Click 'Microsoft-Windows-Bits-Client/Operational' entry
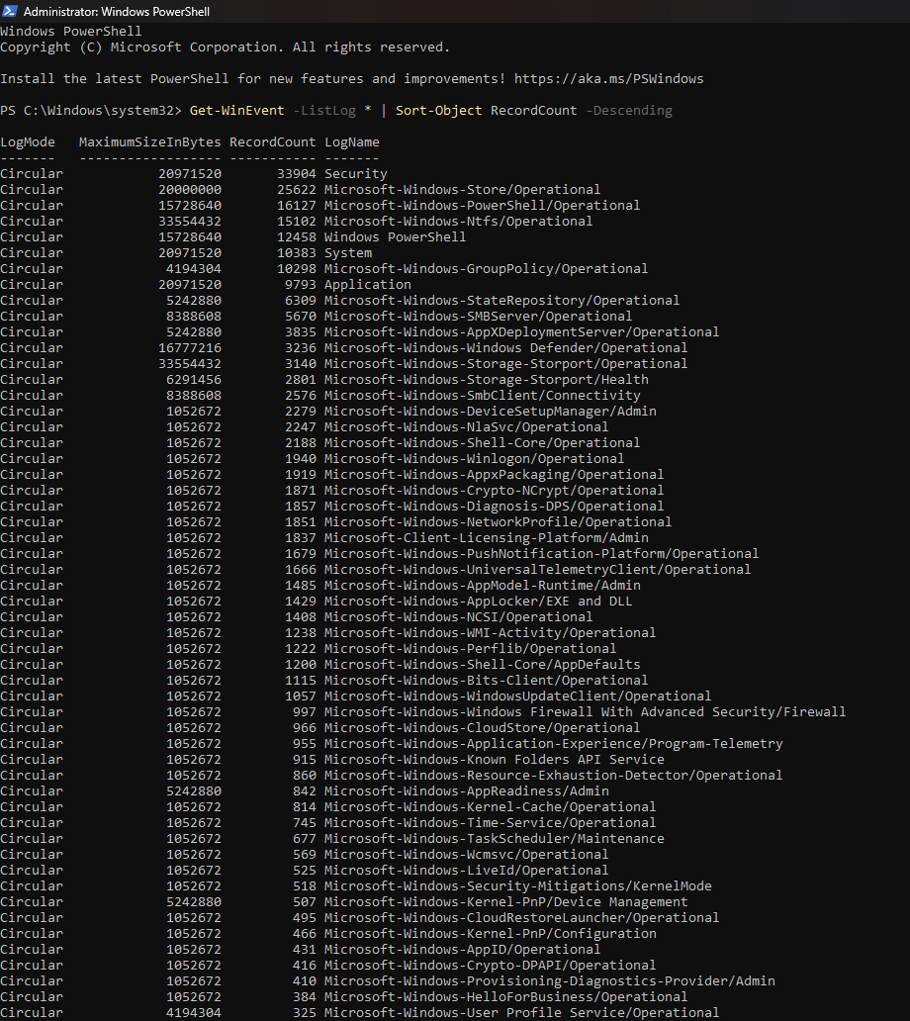This screenshot has height=1021, width=910. (486, 681)
